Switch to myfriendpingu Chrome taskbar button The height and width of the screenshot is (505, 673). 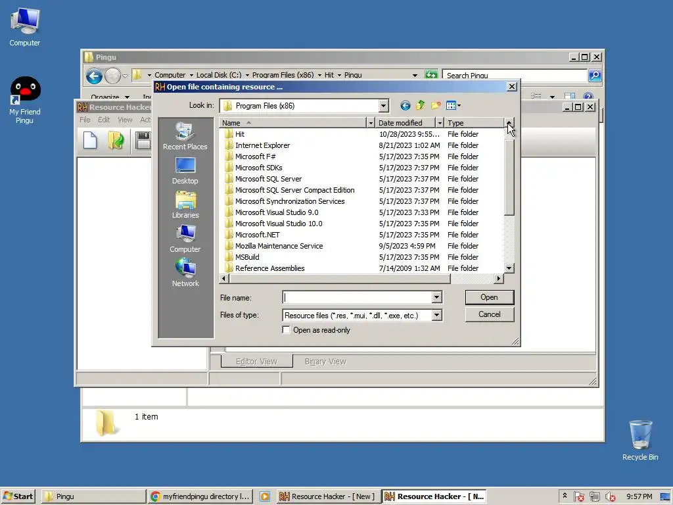pyautogui.click(x=200, y=496)
